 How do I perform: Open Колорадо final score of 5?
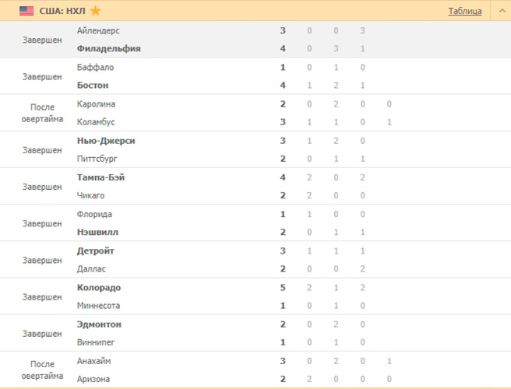coord(283,288)
